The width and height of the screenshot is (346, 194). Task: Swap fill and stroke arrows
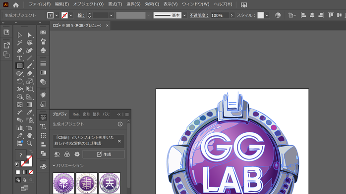click(31, 152)
